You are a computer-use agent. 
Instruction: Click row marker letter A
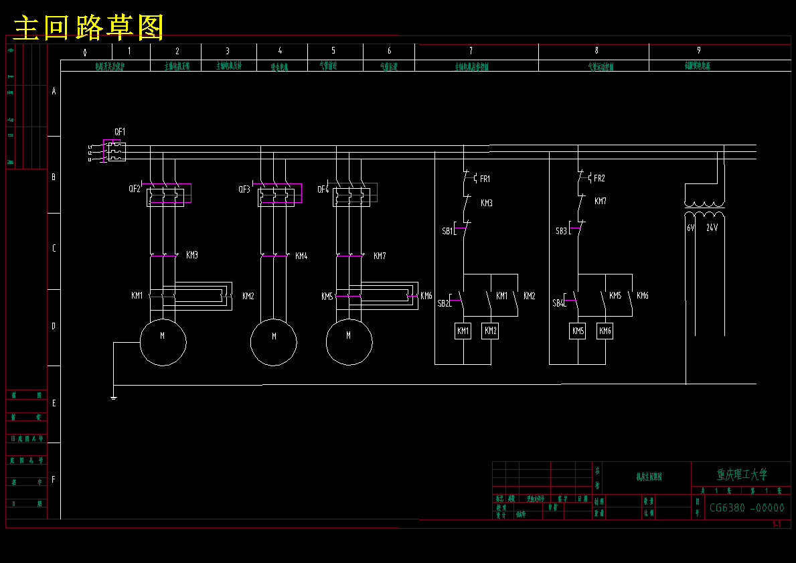coord(54,92)
